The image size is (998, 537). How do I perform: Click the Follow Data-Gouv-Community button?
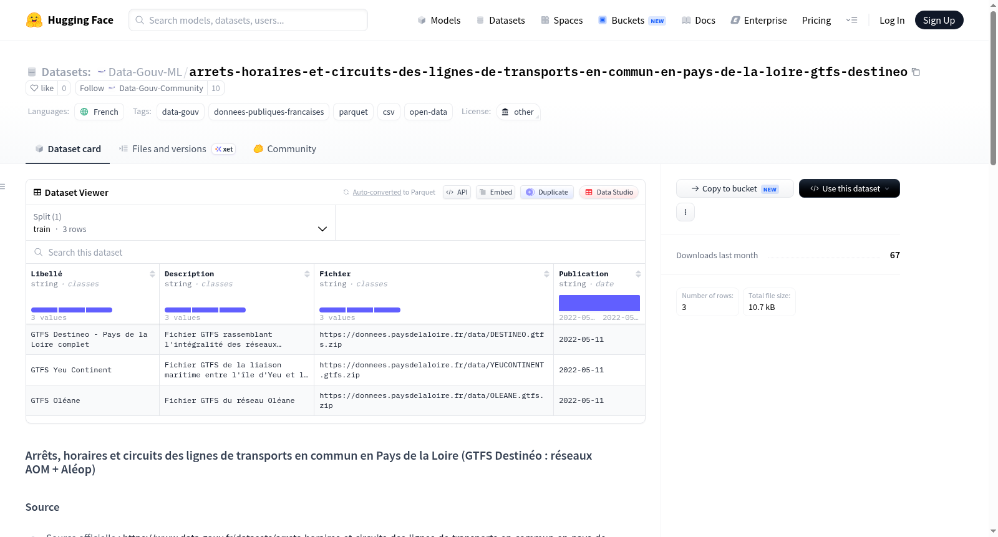pos(142,88)
